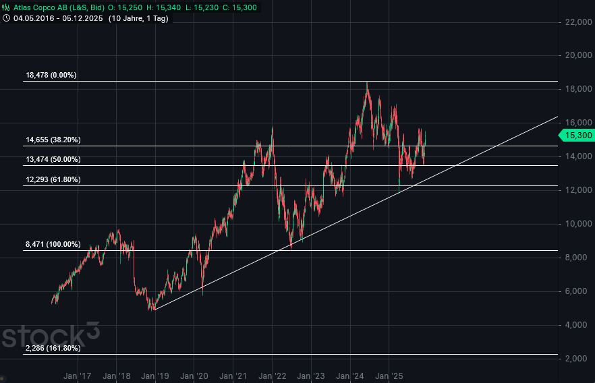Click the clock icon beside the date range

pyautogui.click(x=6, y=18)
